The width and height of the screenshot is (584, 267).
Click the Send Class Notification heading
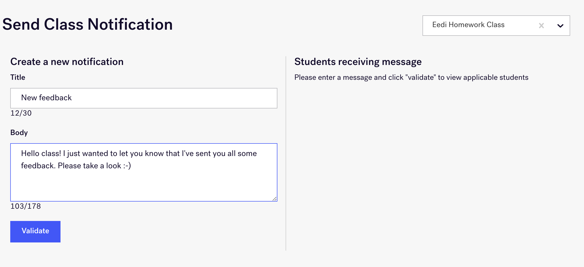point(87,25)
